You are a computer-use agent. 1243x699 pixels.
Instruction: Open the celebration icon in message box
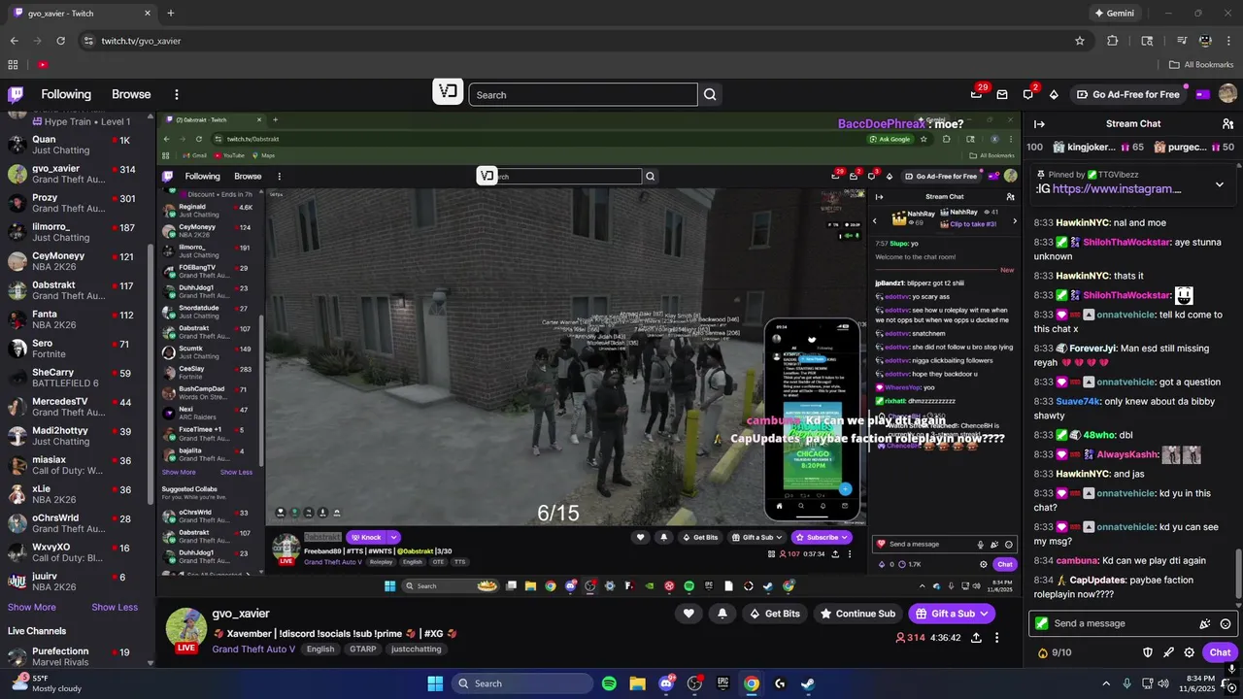pyautogui.click(x=1205, y=623)
